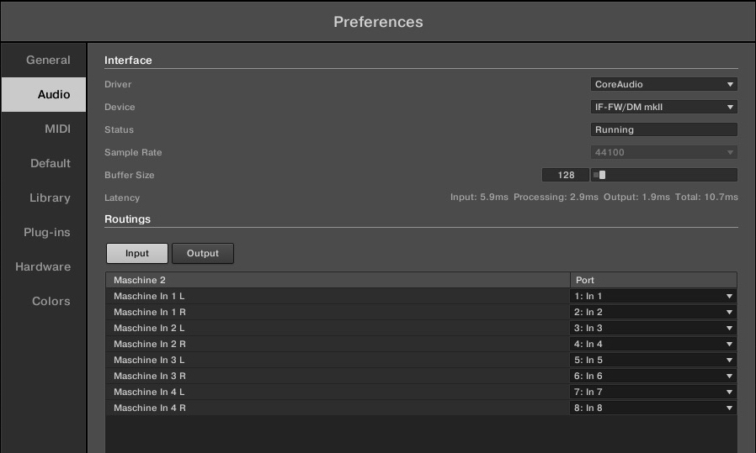Select the Maschine In 2 L row label
This screenshot has height=453, width=756.
point(149,328)
